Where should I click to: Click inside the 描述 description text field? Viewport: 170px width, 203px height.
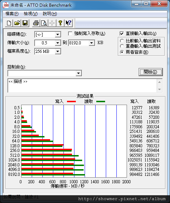(82, 85)
